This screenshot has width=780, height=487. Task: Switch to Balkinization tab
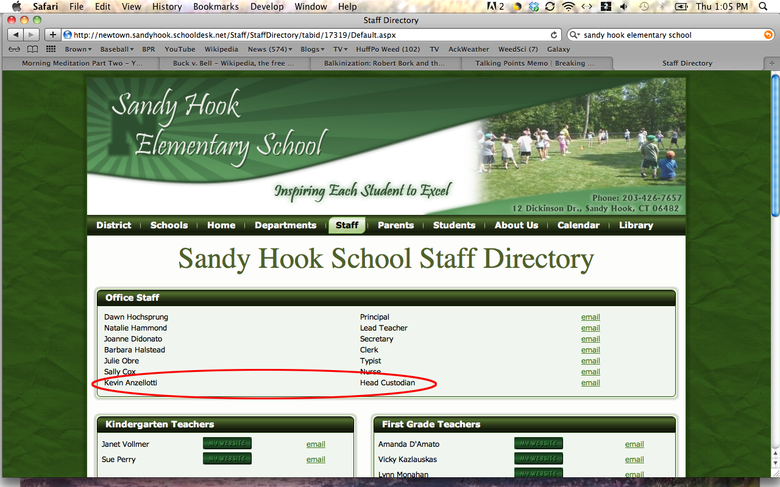pyautogui.click(x=385, y=63)
